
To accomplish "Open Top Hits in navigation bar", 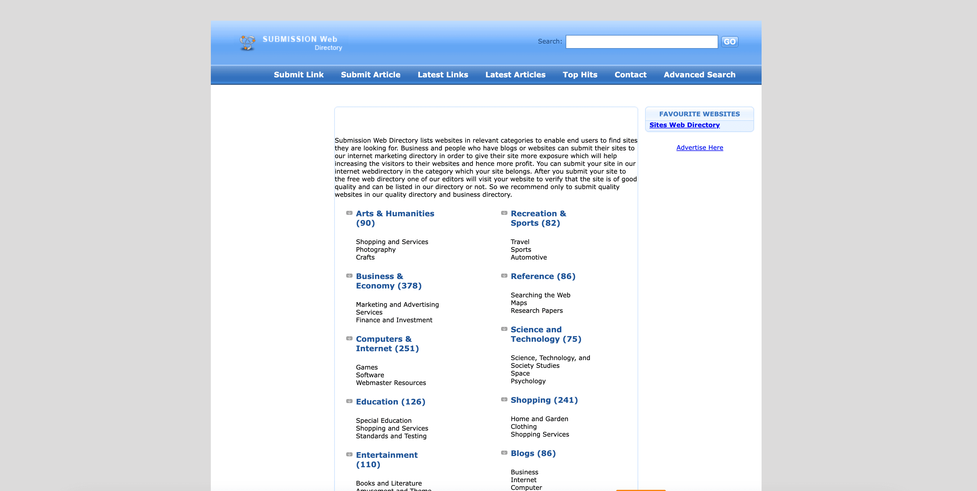I will tap(580, 75).
